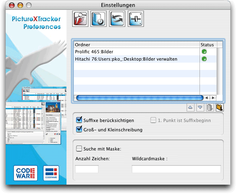The height and width of the screenshot is (194, 236).
Task: Open the refresh arrows preferences pane
Action: (117, 19)
